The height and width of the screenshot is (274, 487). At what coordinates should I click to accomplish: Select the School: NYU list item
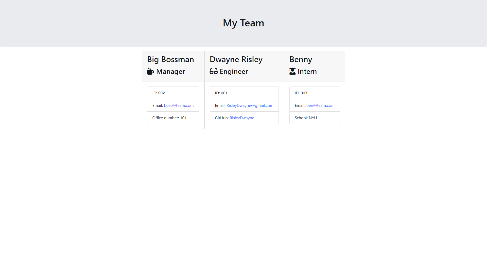[x=315, y=118]
